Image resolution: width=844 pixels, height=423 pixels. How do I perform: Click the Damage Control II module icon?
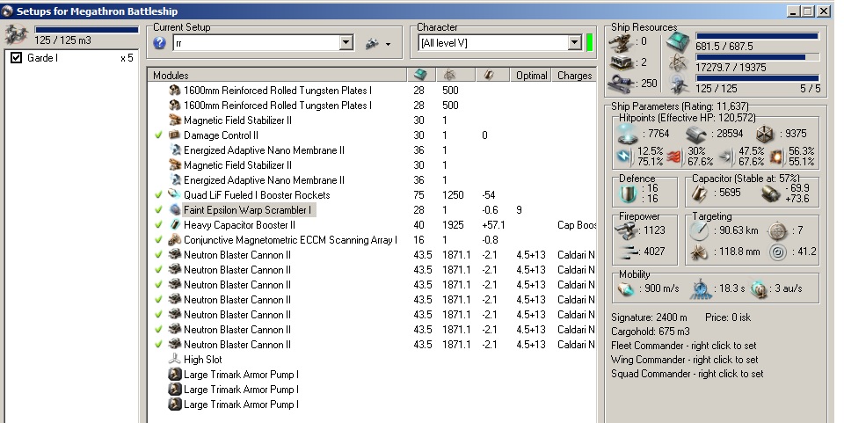[174, 135]
